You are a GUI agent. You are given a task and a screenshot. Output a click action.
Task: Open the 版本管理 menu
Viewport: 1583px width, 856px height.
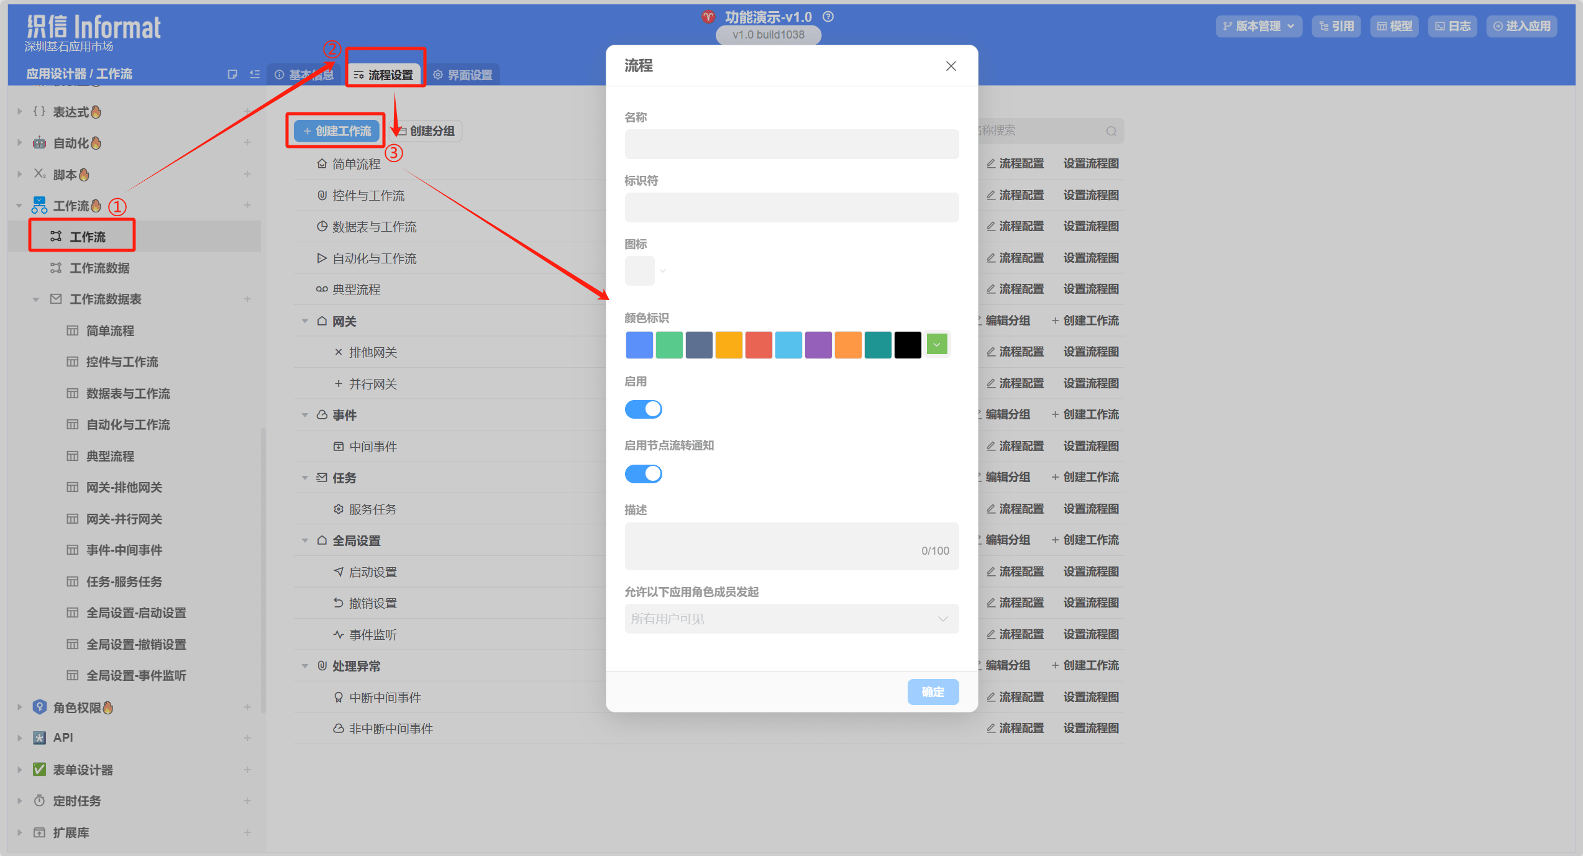[1258, 26]
